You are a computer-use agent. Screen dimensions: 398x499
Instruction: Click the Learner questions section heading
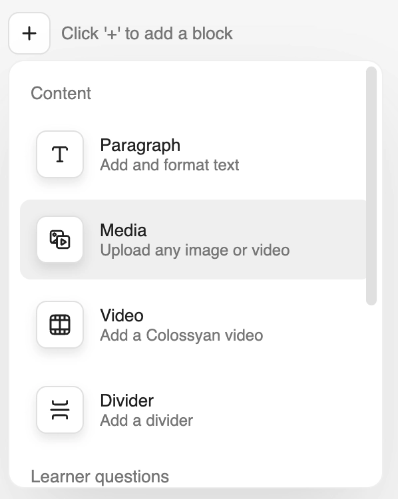(100, 477)
